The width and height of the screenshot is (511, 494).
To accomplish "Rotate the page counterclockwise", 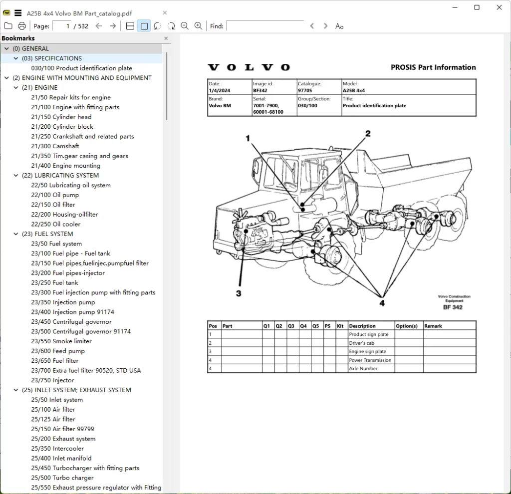I will [x=158, y=26].
